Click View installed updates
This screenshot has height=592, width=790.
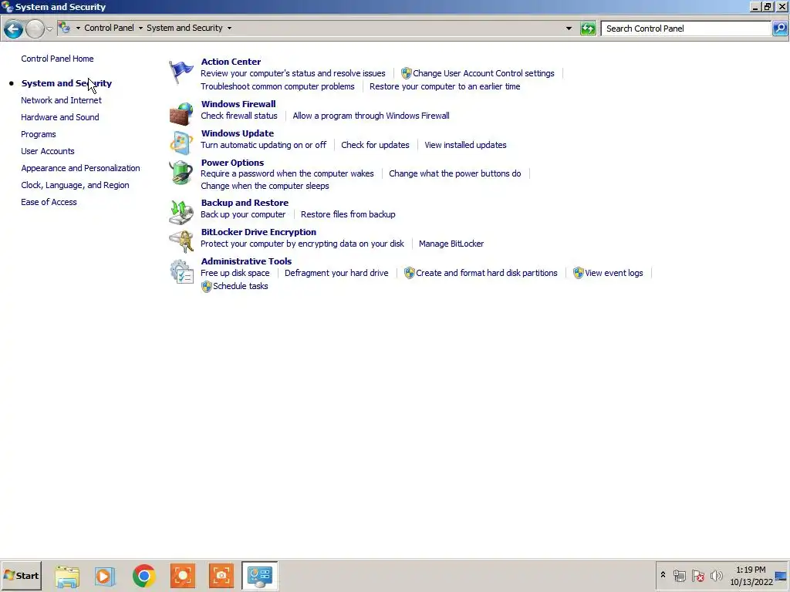(465, 145)
